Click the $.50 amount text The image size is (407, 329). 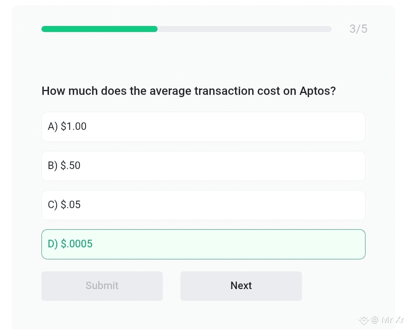pyautogui.click(x=70, y=165)
